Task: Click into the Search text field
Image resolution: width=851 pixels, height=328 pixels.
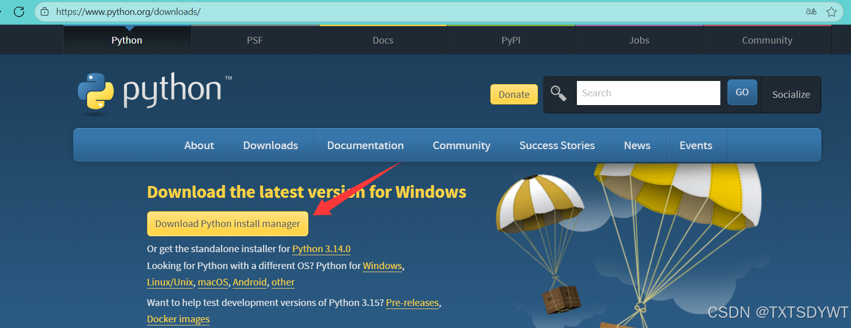Action: 648,93
